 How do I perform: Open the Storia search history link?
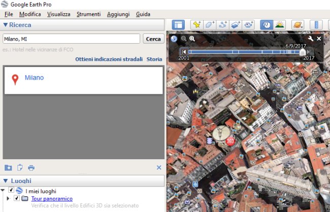[154, 59]
